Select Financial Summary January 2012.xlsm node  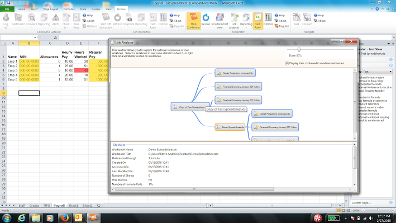[x=238, y=100]
